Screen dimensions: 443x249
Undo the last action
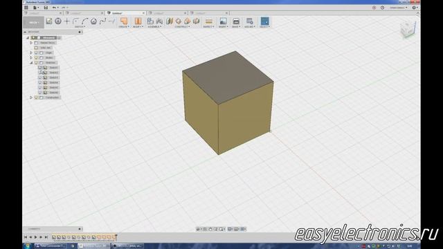pos(54,8)
